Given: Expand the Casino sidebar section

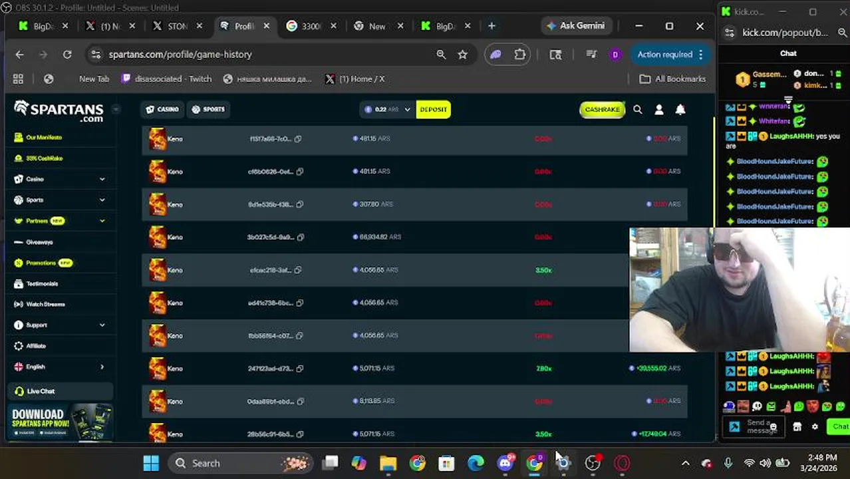Looking at the screenshot, I should click(x=102, y=180).
